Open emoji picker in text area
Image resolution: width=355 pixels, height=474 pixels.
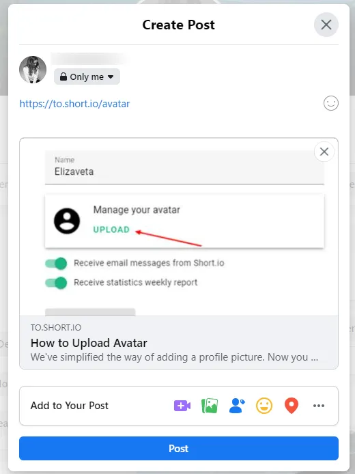click(x=331, y=103)
